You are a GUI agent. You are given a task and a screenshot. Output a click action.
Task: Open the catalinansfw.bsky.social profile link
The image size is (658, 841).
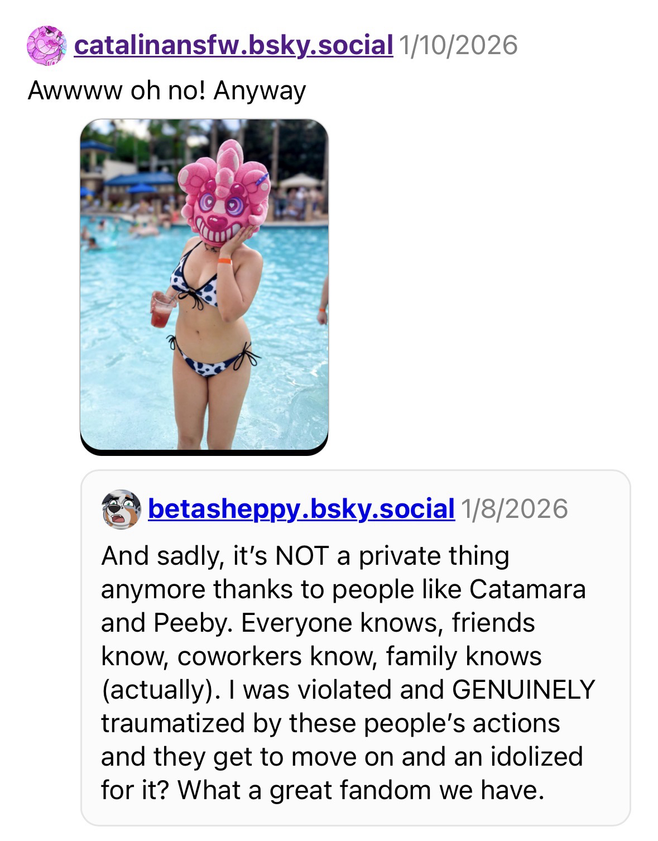233,45
